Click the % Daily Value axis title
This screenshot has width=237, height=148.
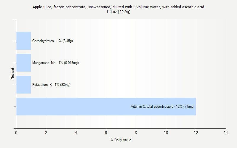pos(121,140)
